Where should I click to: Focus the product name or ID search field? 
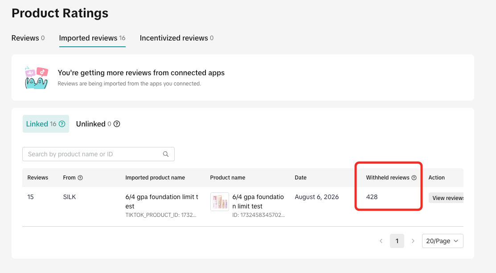[x=98, y=154]
